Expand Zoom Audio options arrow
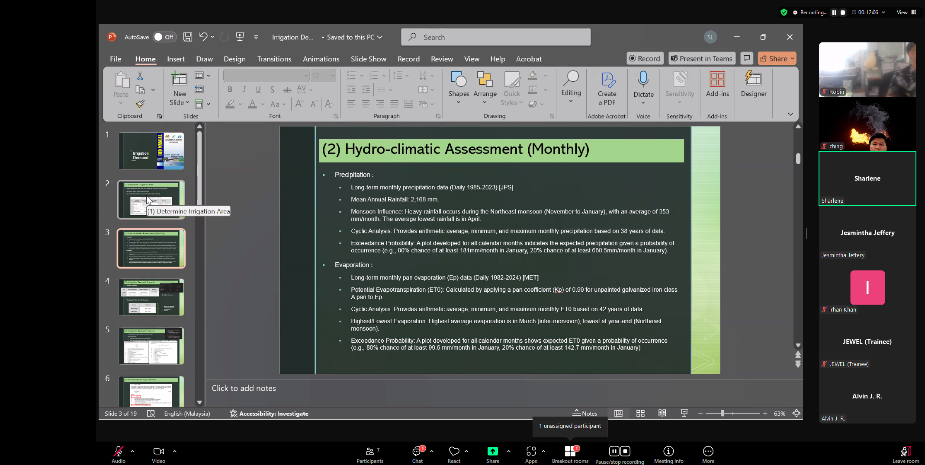Screen dimensions: 925x465 pos(132,451)
